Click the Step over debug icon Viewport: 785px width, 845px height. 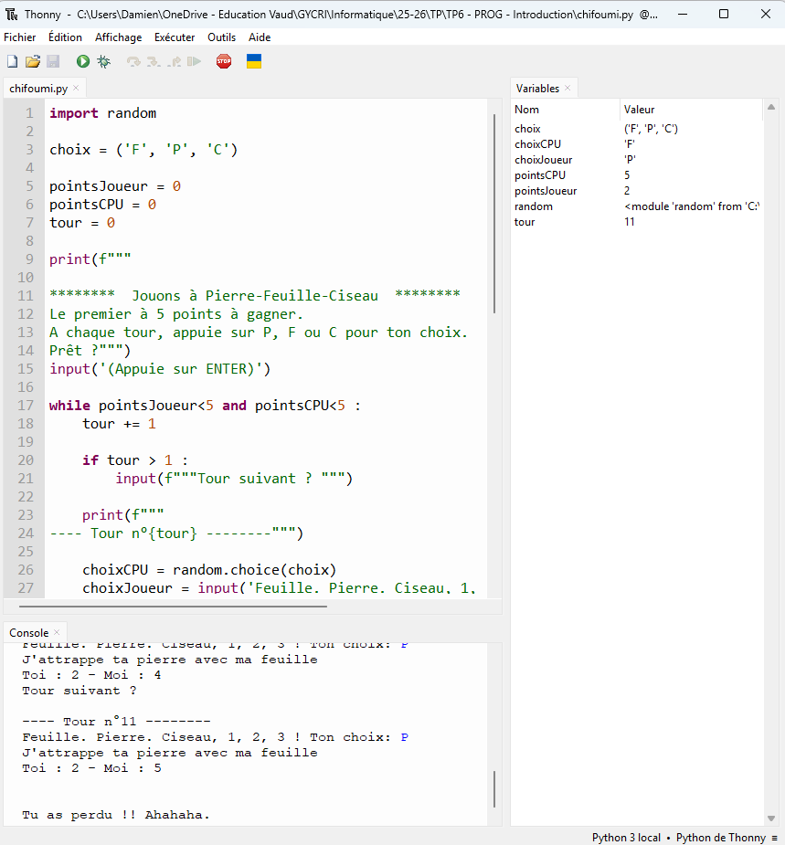pyautogui.click(x=133, y=60)
